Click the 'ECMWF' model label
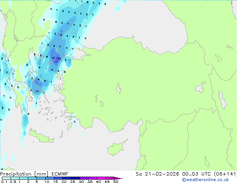The width and height of the screenshot is (237, 183). coord(60,174)
